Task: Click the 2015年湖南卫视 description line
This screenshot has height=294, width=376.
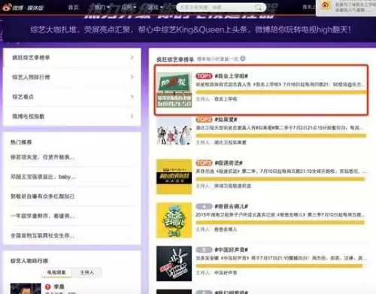Action: tap(280, 215)
